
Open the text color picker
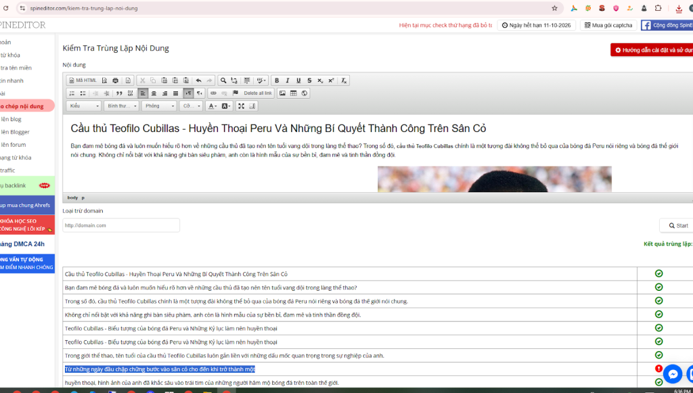point(212,106)
